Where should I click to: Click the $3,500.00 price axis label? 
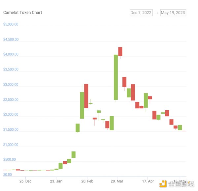11,70
